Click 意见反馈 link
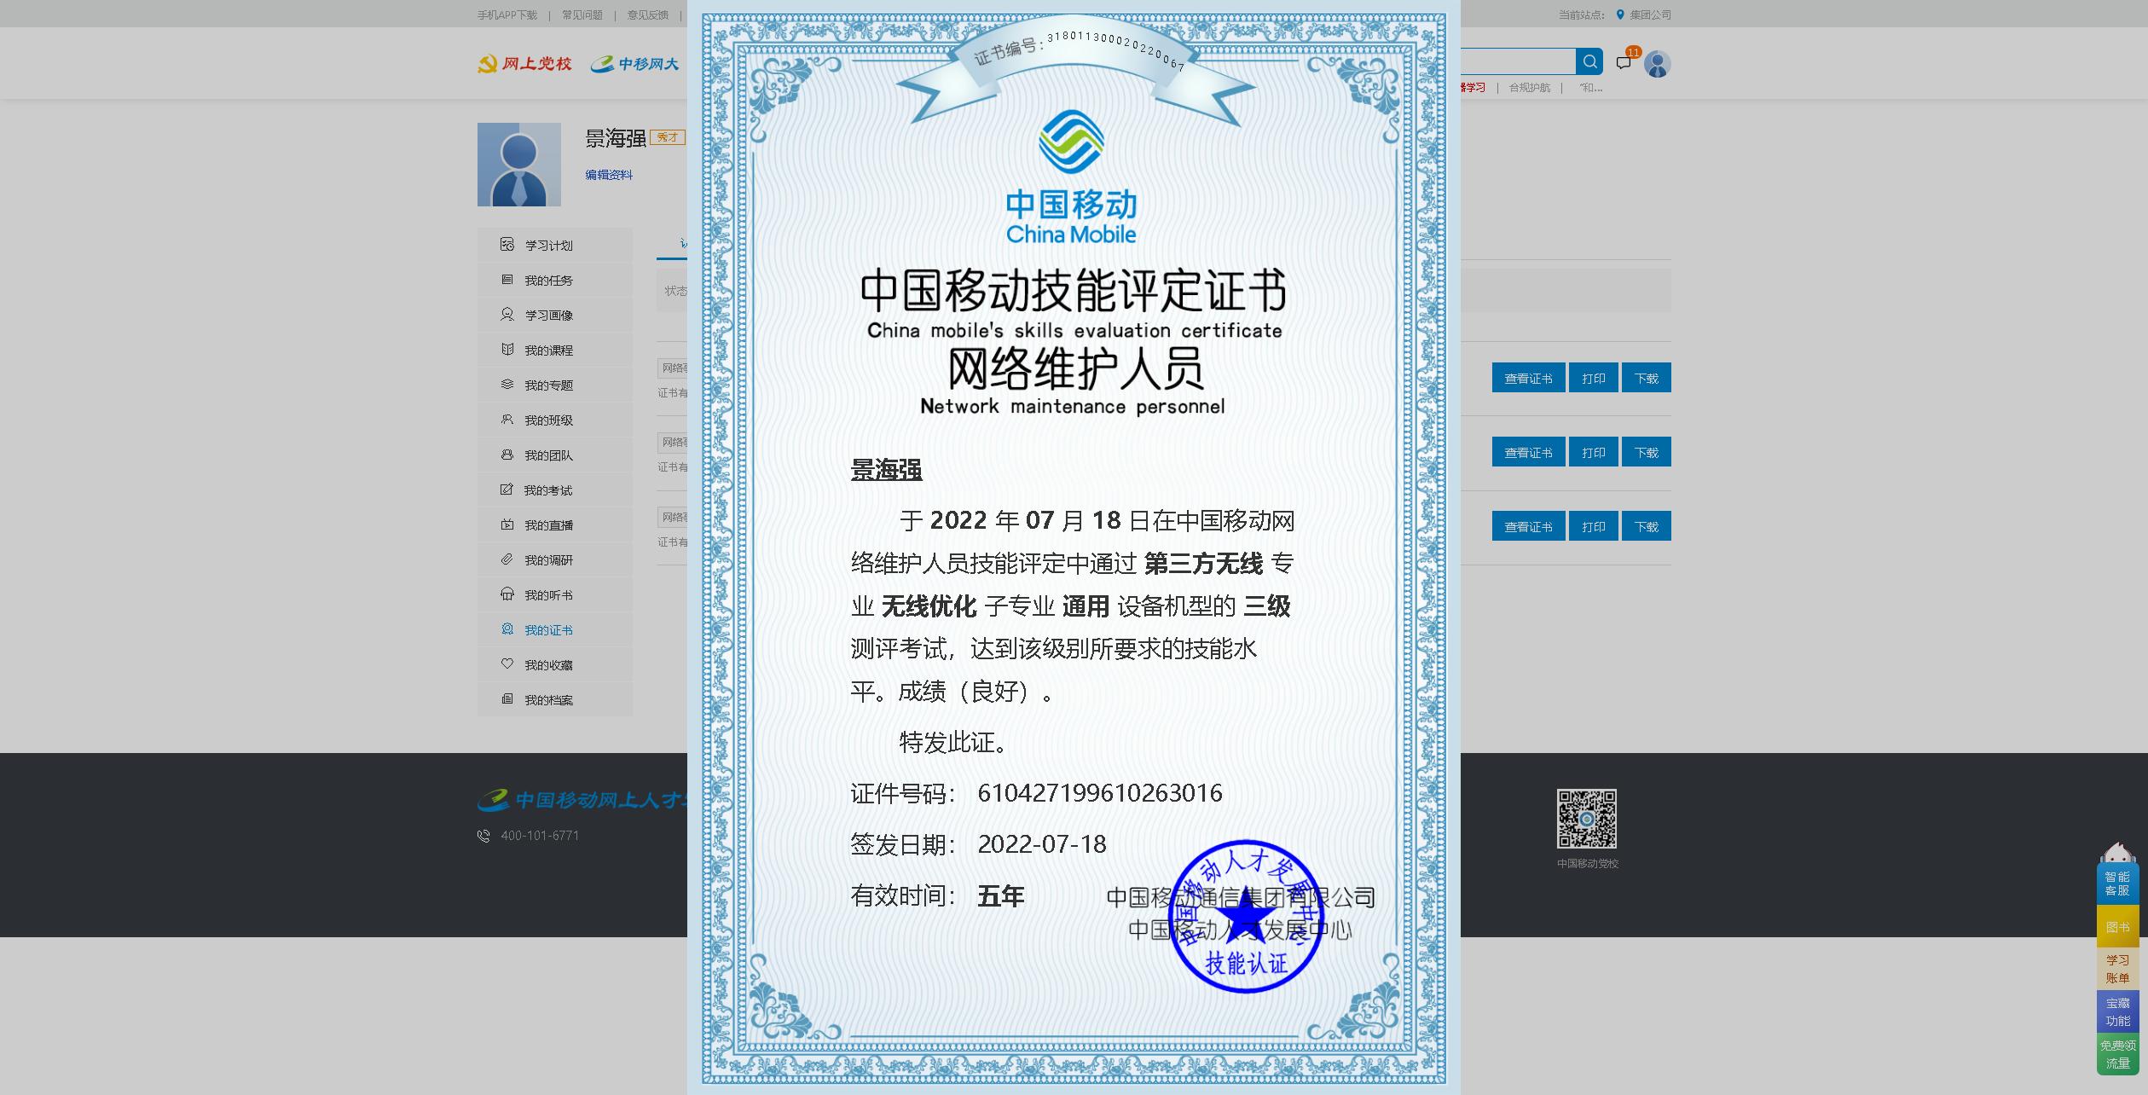Screen dimensions: 2148x1095 [x=648, y=14]
